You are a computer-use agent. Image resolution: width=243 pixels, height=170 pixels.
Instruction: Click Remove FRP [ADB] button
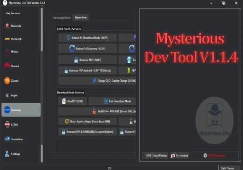pos(87,60)
